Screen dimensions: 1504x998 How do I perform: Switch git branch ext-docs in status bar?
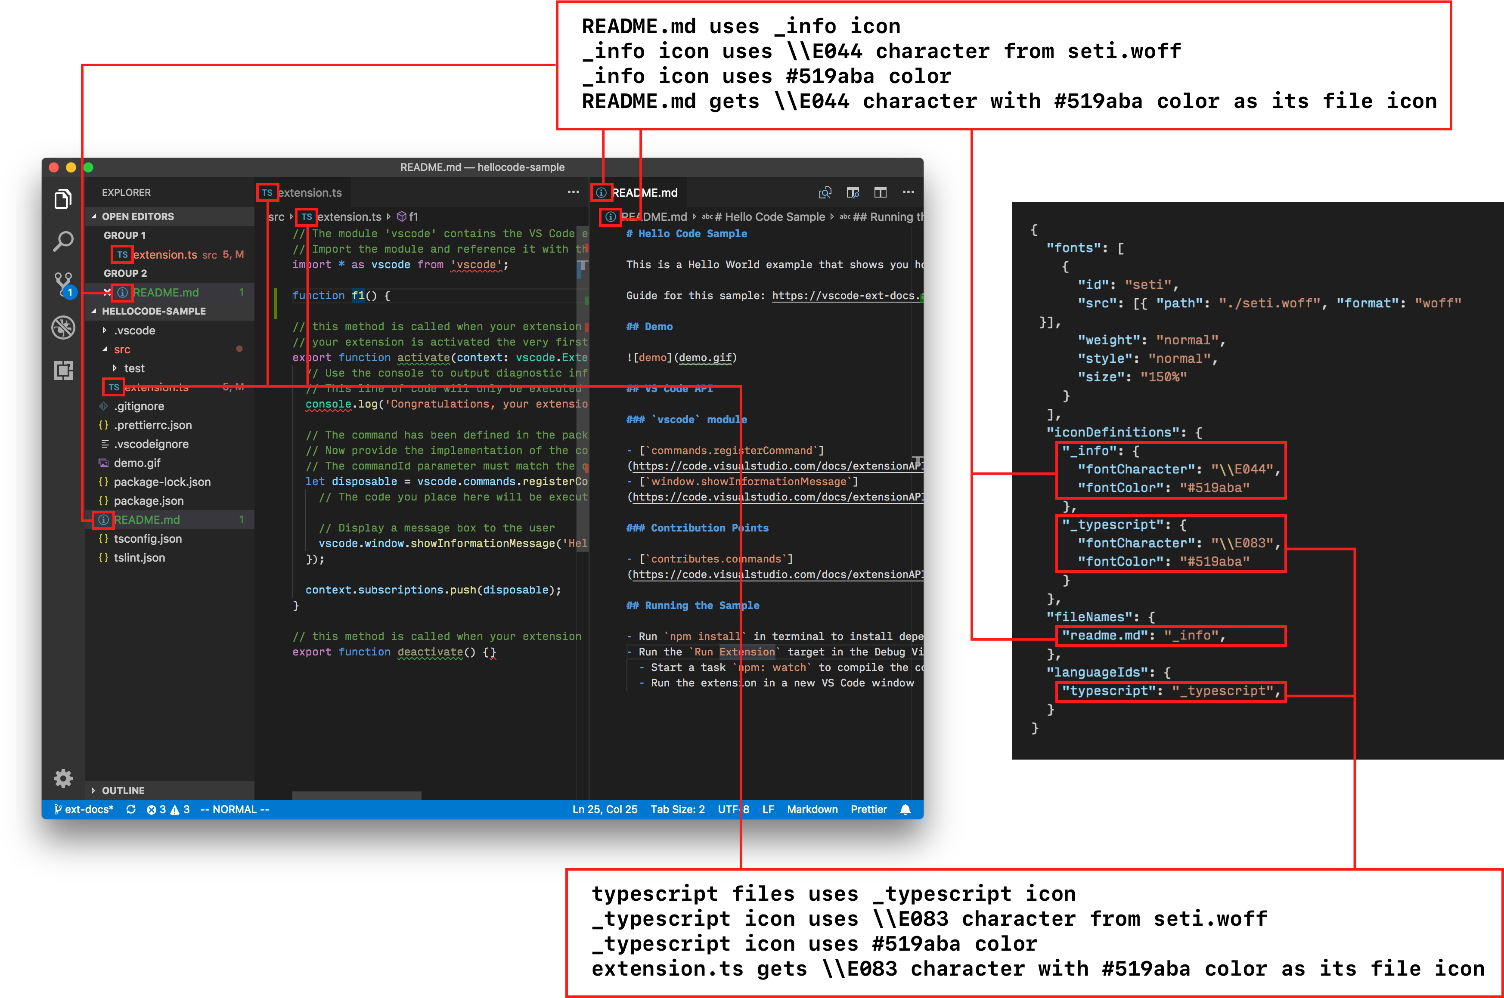tap(84, 809)
